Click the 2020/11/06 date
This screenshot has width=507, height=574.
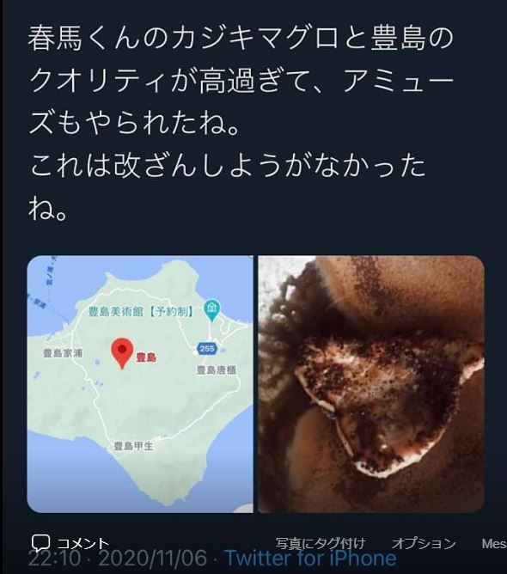153,558
